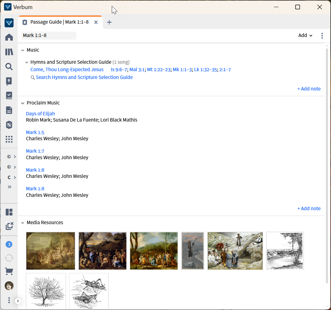Click the Search magnifier in sidebar
Viewport: 331px width, 310px height.
click(x=9, y=67)
